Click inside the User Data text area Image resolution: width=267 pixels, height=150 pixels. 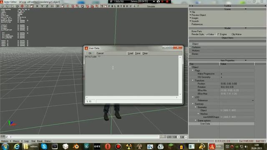[132, 76]
